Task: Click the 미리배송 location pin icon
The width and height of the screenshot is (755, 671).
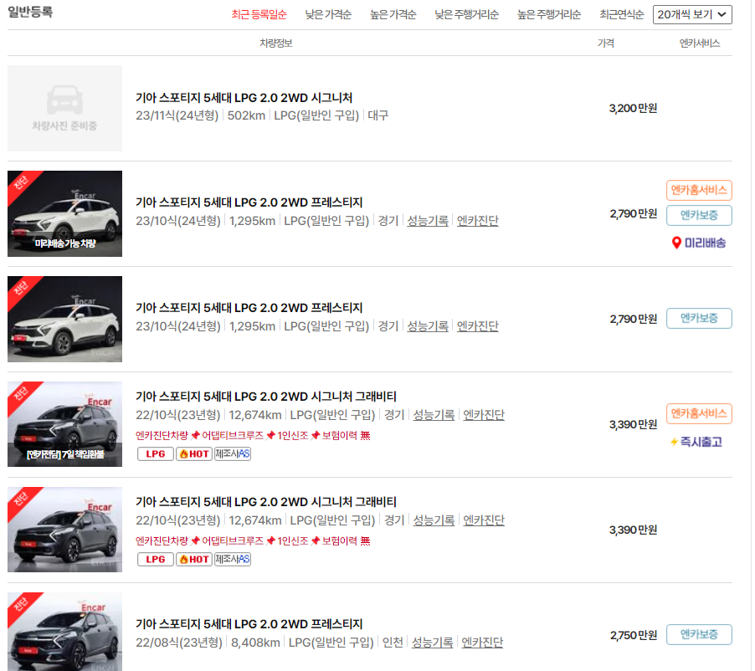Action: click(676, 243)
